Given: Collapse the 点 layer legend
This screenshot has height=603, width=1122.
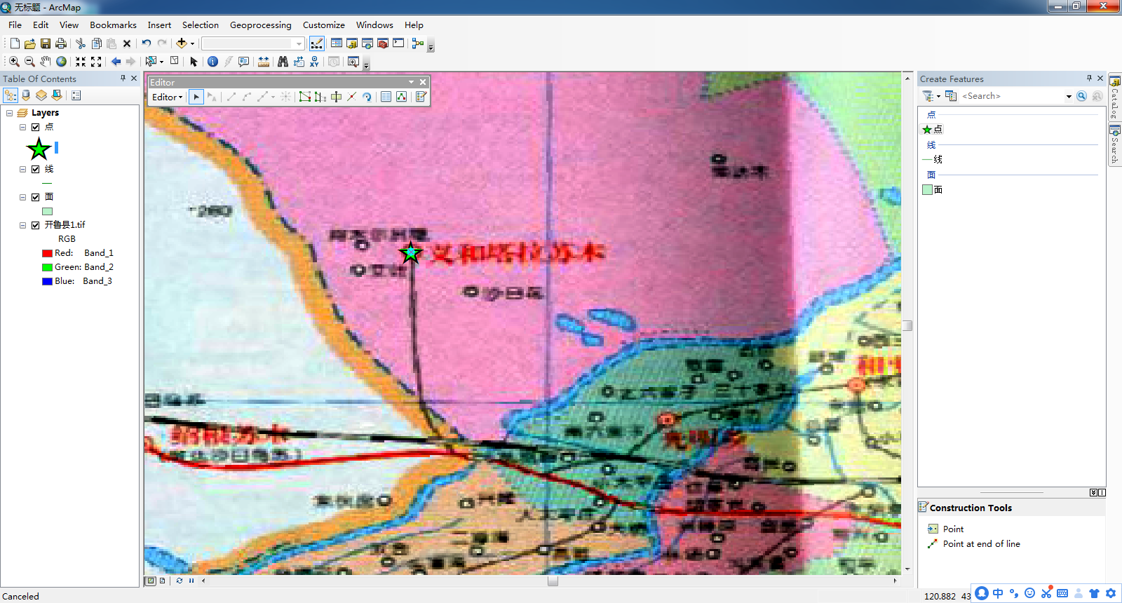Looking at the screenshot, I should click(22, 127).
